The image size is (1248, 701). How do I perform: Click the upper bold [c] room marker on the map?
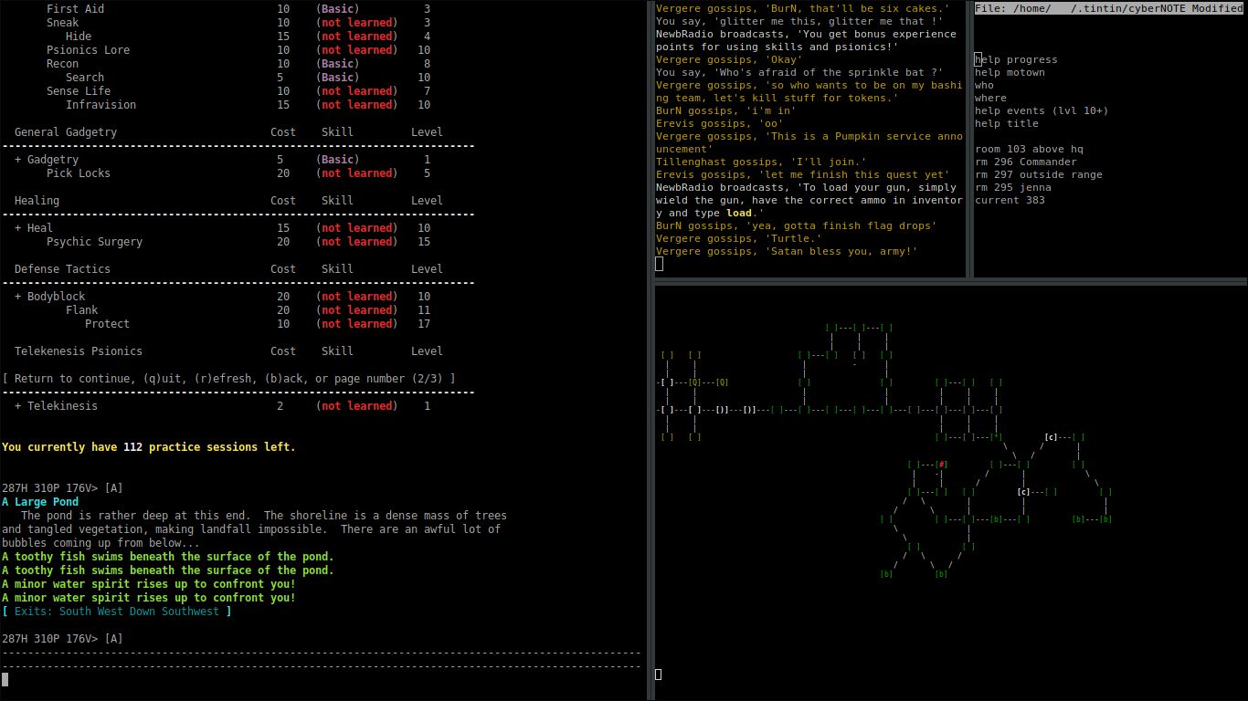1051,436
